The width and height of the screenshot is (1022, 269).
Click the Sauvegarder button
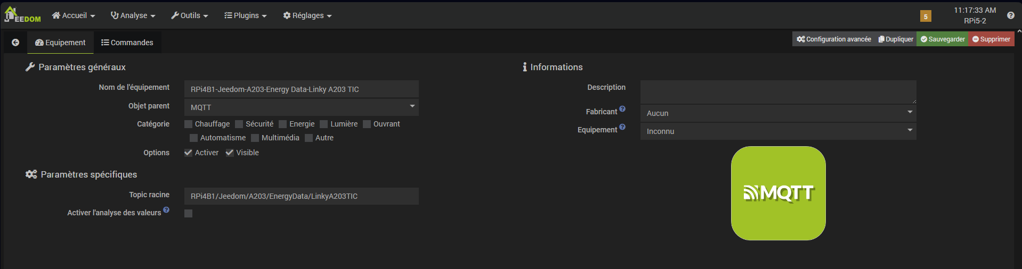point(942,39)
